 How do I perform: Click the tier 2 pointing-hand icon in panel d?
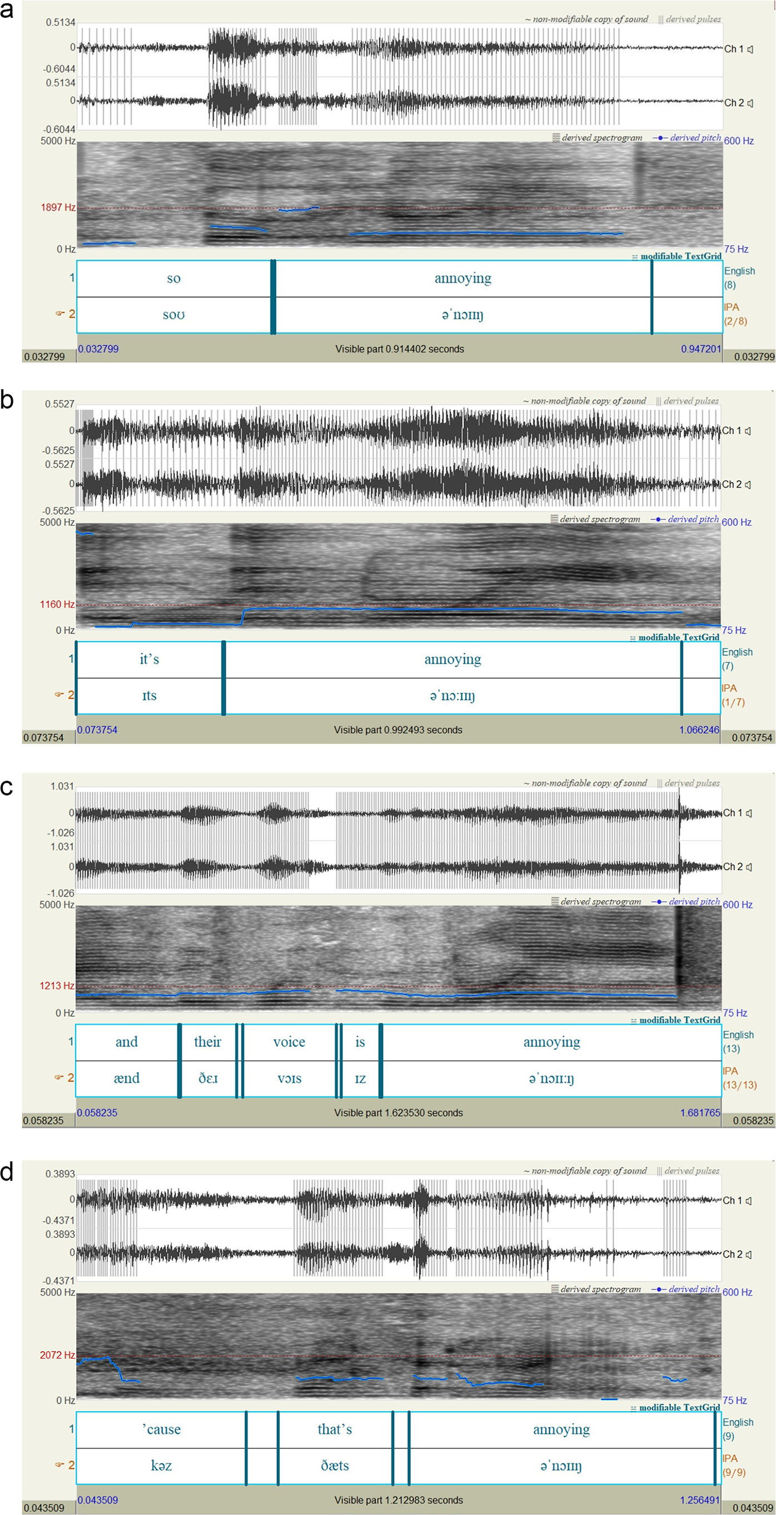coord(59,1465)
